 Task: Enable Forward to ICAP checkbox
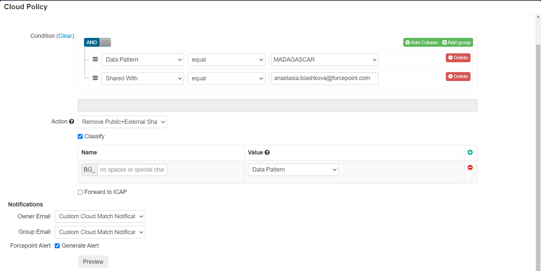pos(80,192)
